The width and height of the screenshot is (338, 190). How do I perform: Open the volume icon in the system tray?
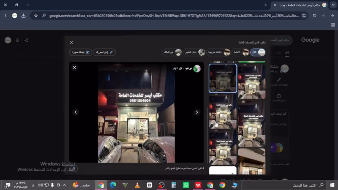coord(40,185)
